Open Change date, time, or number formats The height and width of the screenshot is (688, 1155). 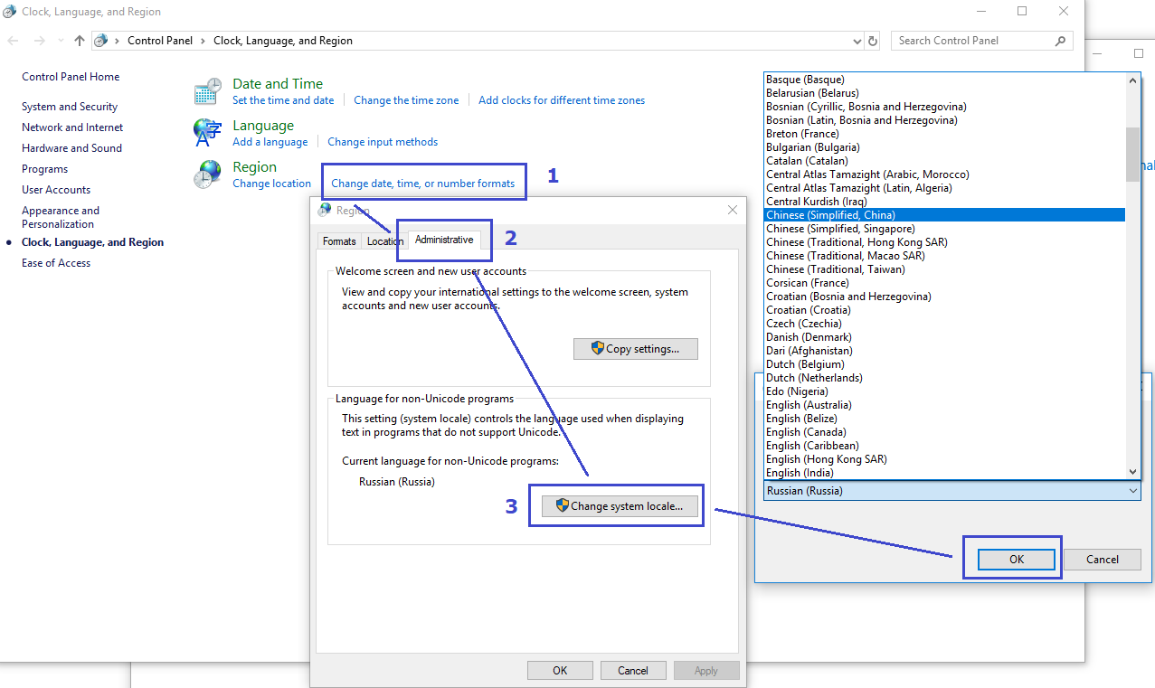422,184
